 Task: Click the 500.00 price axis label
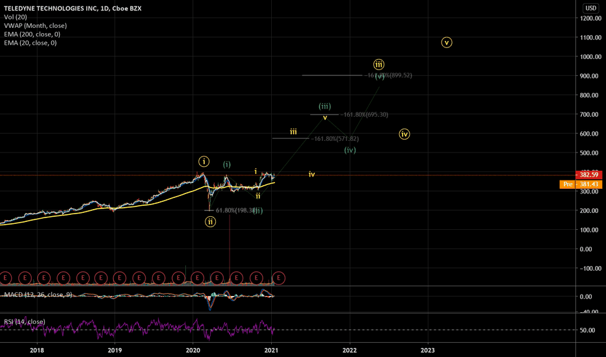pyautogui.click(x=590, y=153)
